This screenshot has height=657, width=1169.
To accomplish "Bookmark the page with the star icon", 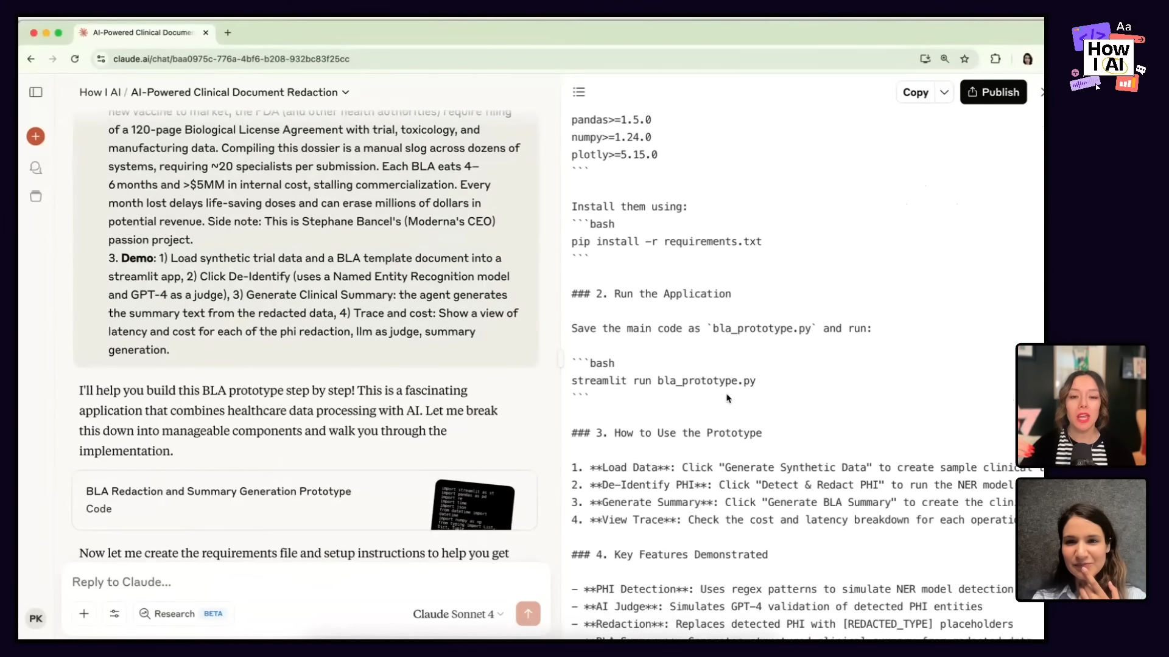I will [965, 58].
